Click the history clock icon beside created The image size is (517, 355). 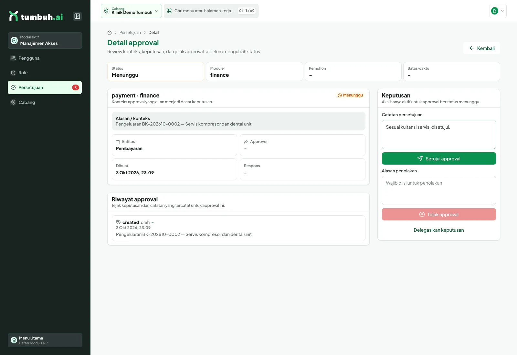coord(118,222)
